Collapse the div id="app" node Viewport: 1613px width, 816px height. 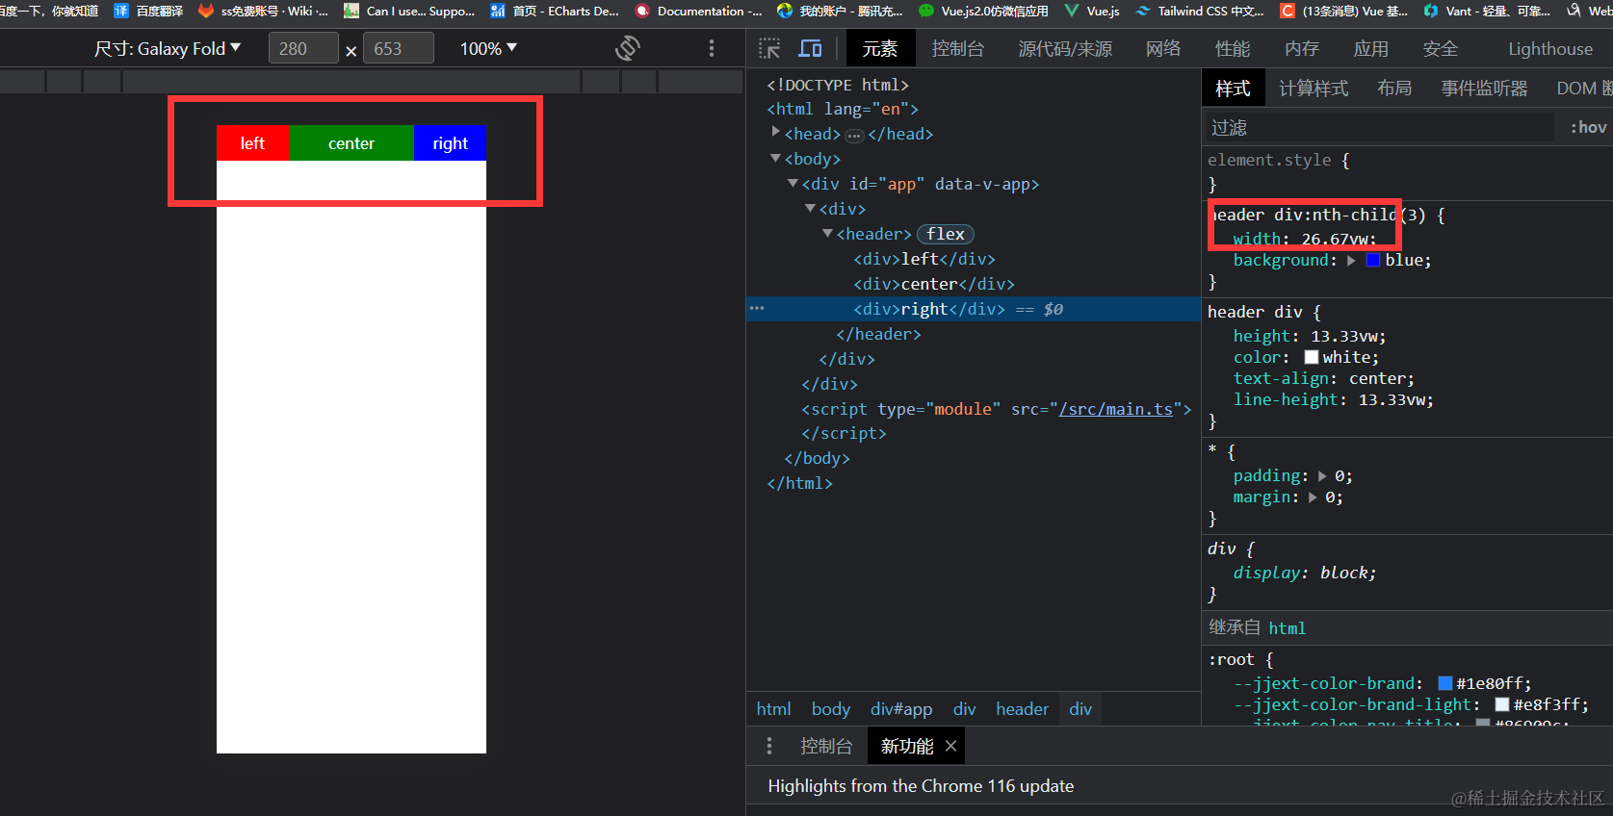click(793, 183)
